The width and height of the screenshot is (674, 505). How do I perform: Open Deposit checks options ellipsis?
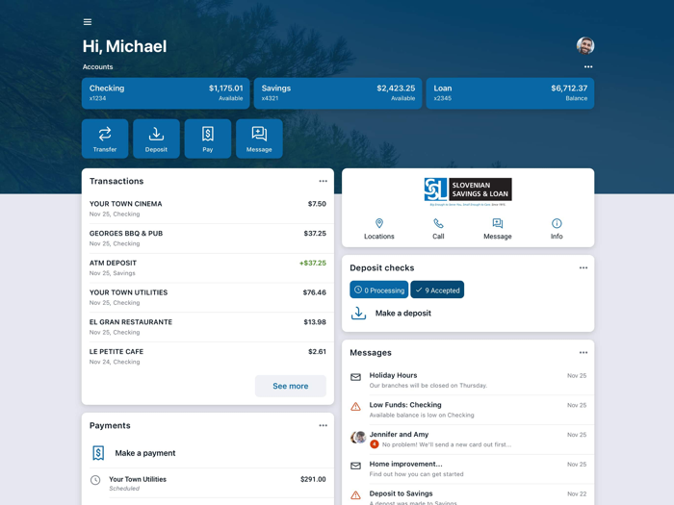tap(583, 268)
